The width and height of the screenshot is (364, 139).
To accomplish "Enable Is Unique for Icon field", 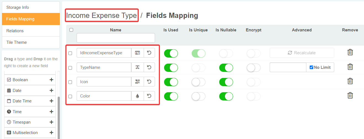I will coord(198,82).
